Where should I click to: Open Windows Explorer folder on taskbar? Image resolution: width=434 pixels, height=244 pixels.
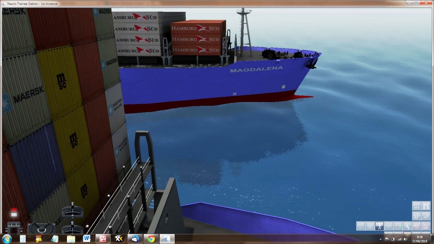click(x=71, y=239)
